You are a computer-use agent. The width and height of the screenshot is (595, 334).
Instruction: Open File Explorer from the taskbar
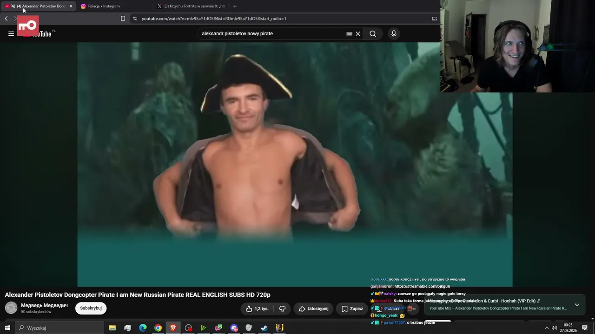click(112, 328)
